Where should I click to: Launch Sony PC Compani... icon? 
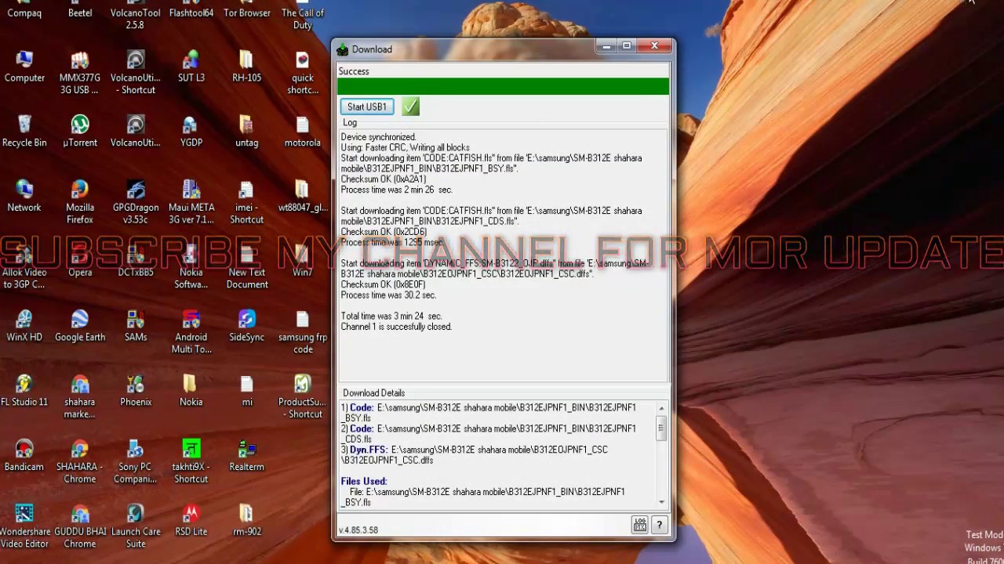pos(136,463)
